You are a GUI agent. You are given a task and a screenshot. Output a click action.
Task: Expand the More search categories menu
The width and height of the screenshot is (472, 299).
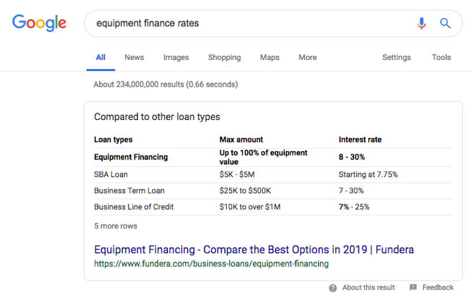click(308, 57)
